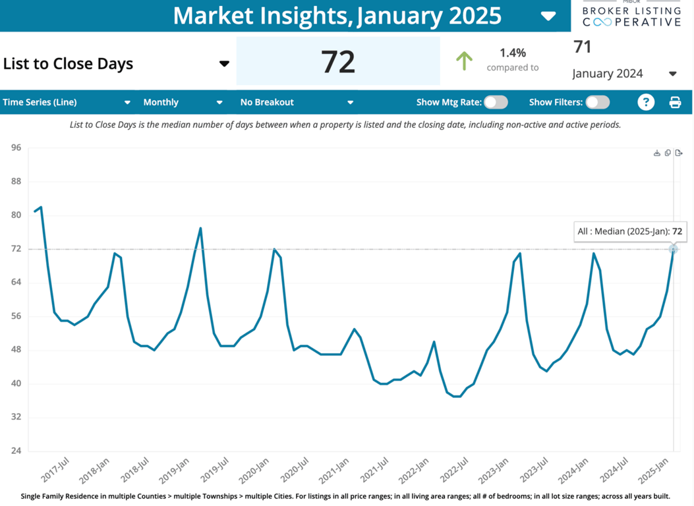Image resolution: width=694 pixels, height=506 pixels.
Task: Click the Show Mtg Rate label
Action: click(x=449, y=102)
